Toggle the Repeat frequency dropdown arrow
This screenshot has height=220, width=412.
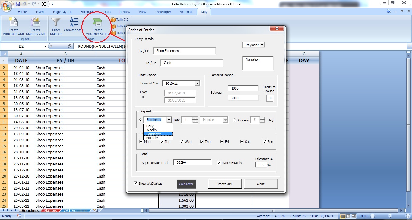169,120
